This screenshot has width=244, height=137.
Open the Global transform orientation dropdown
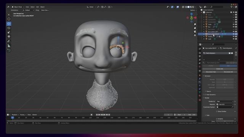(x=91, y=7)
